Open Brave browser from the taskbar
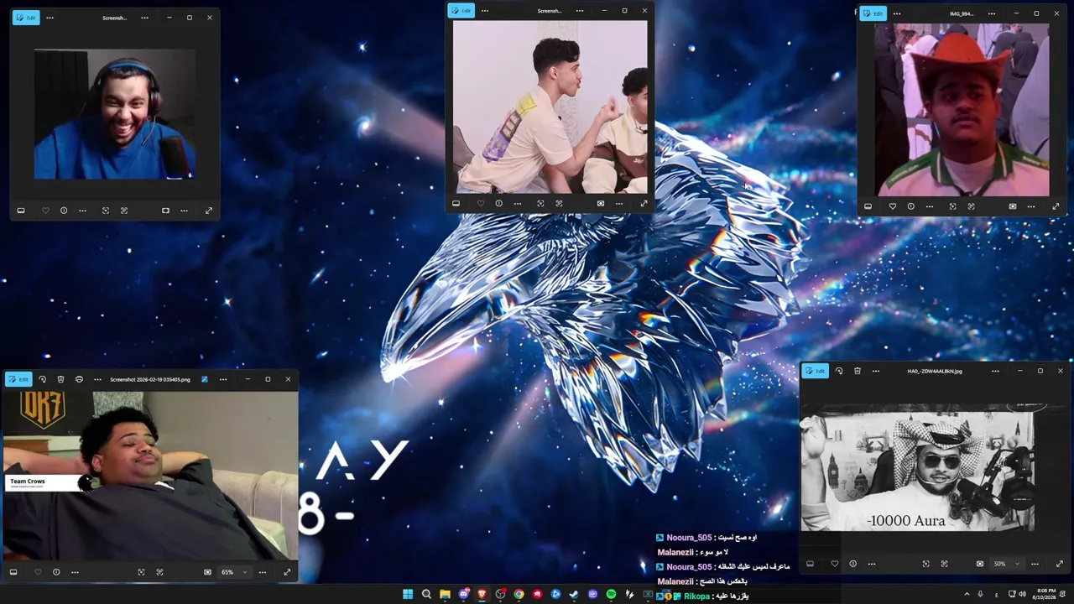This screenshot has height=604, width=1074. 482,594
